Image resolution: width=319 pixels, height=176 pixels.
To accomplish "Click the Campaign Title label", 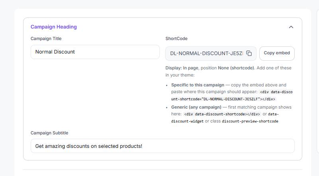I will point(46,38).
